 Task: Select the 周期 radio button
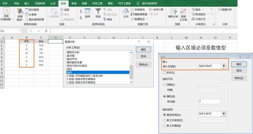164,85
